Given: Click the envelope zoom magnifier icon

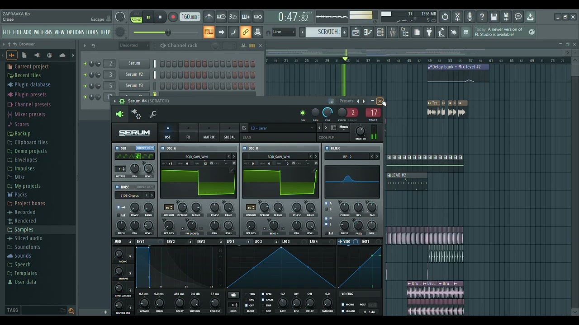Looking at the screenshot, I should click(220, 270).
